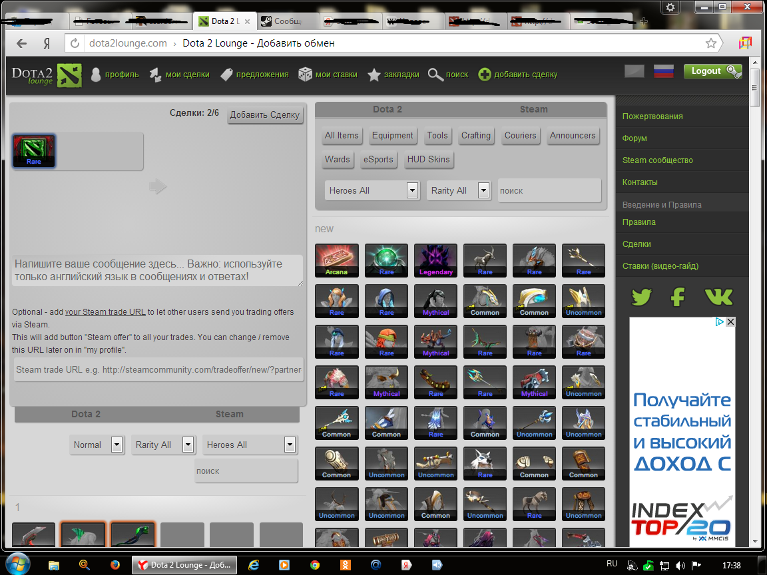Screen dimensions: 767x575
Task: Click the поиск field in the right item panel
Action: click(549, 191)
